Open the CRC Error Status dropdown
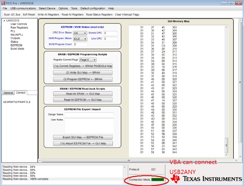Screen dimensions: 244x186 tap(80, 33)
